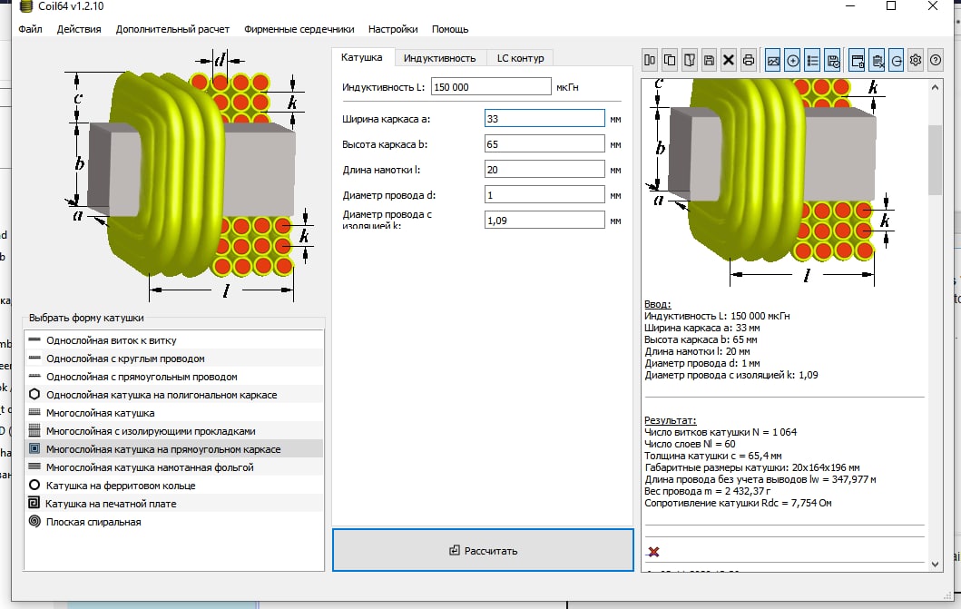The height and width of the screenshot is (609, 961).
Task: Click 'Габаритные размеры катушки' result line
Action: pyautogui.click(x=752, y=467)
